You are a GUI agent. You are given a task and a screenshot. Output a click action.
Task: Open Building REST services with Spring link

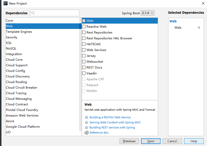[x=112, y=127]
